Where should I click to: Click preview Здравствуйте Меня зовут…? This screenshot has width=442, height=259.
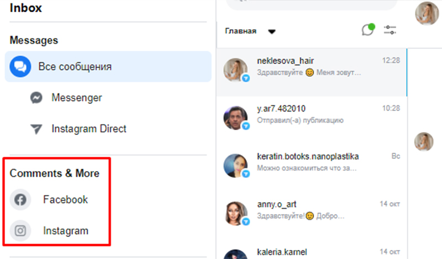[309, 72]
